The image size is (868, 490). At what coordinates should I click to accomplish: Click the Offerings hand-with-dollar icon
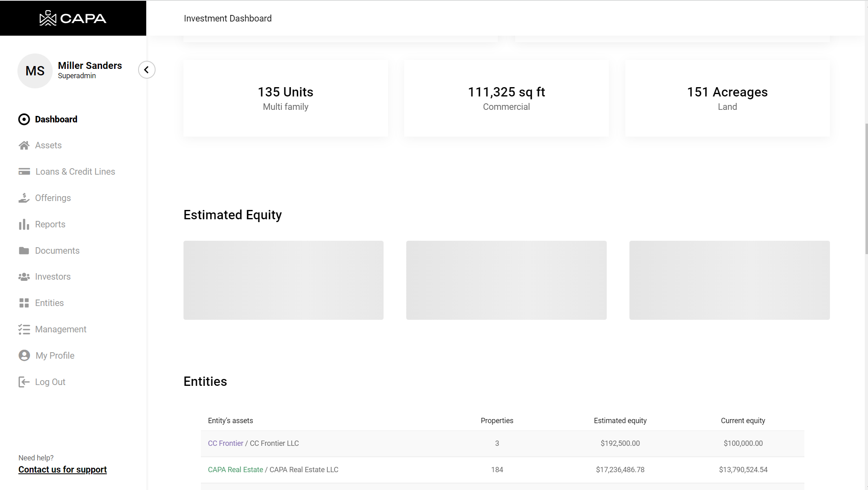pyautogui.click(x=24, y=198)
